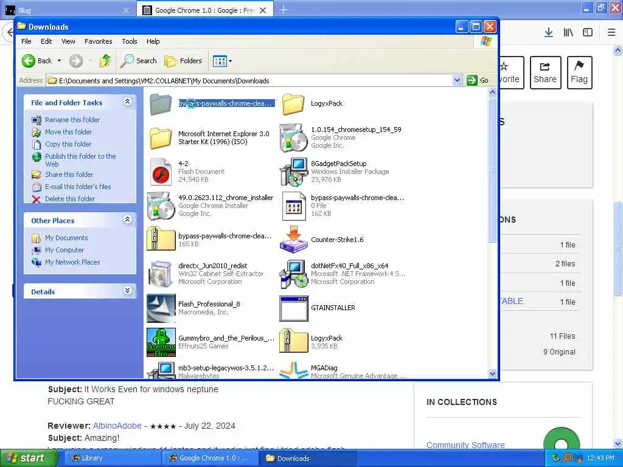
Task: Open Back history dropdown arrow
Action: coord(59,61)
